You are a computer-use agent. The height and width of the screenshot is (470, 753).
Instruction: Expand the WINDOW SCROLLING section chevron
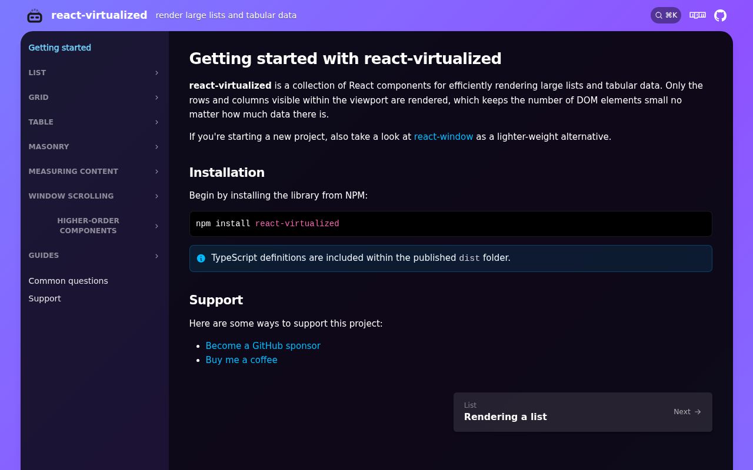(x=156, y=196)
